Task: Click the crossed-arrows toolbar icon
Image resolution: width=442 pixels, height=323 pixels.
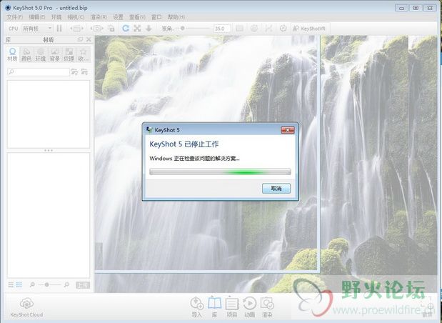Action: tap(268, 29)
